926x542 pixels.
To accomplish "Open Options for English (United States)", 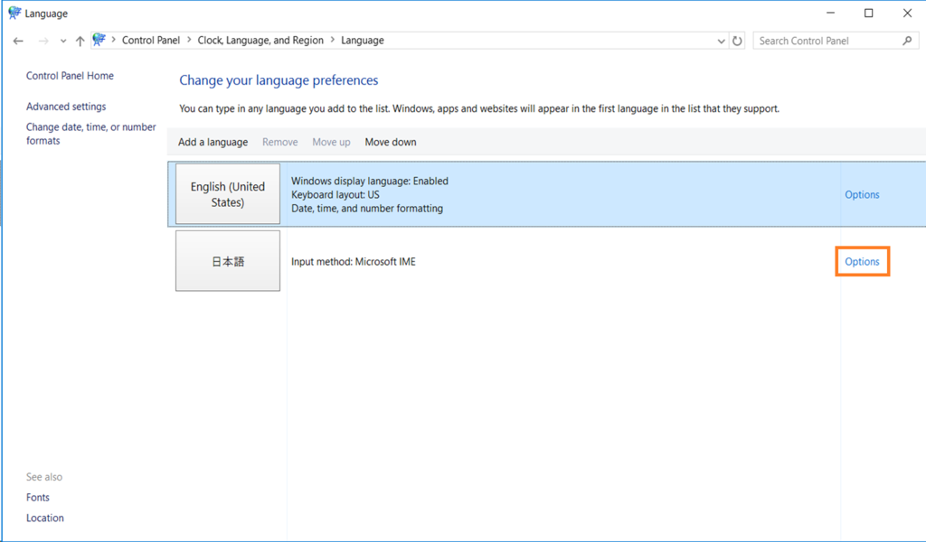I will point(862,194).
